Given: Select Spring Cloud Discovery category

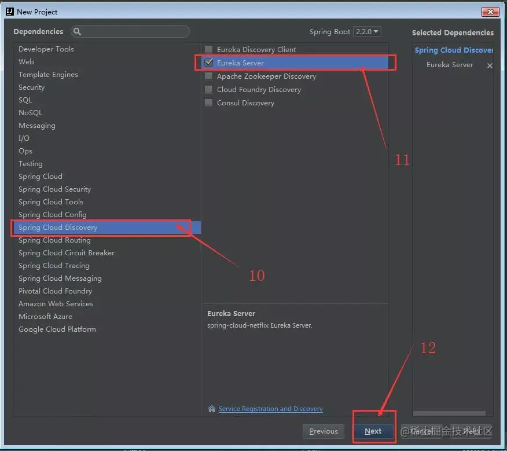Looking at the screenshot, I should 106,228.
